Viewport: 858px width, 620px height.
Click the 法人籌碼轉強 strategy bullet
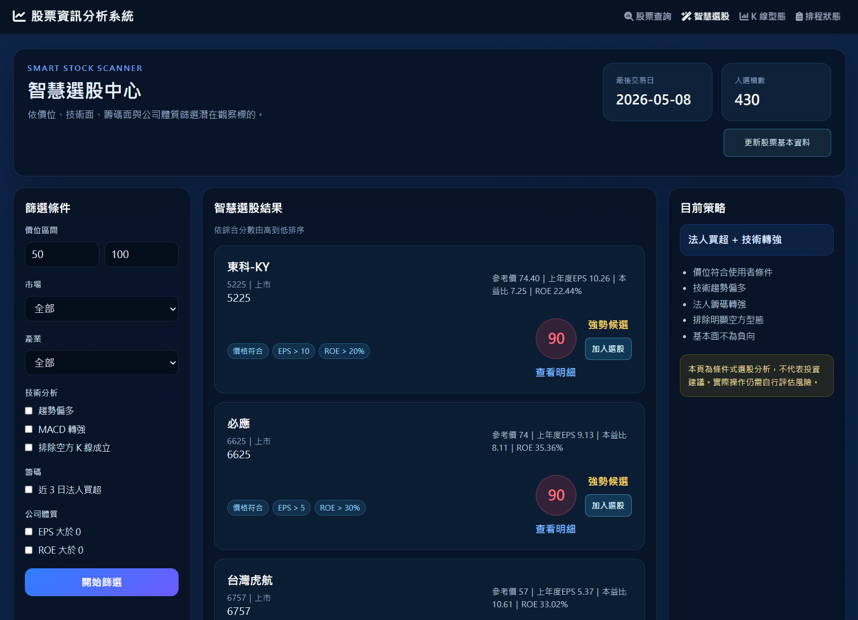pos(719,304)
